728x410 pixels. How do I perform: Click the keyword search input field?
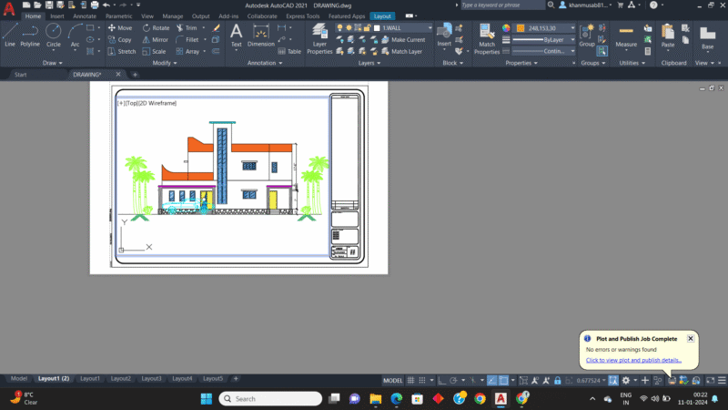coord(503,5)
